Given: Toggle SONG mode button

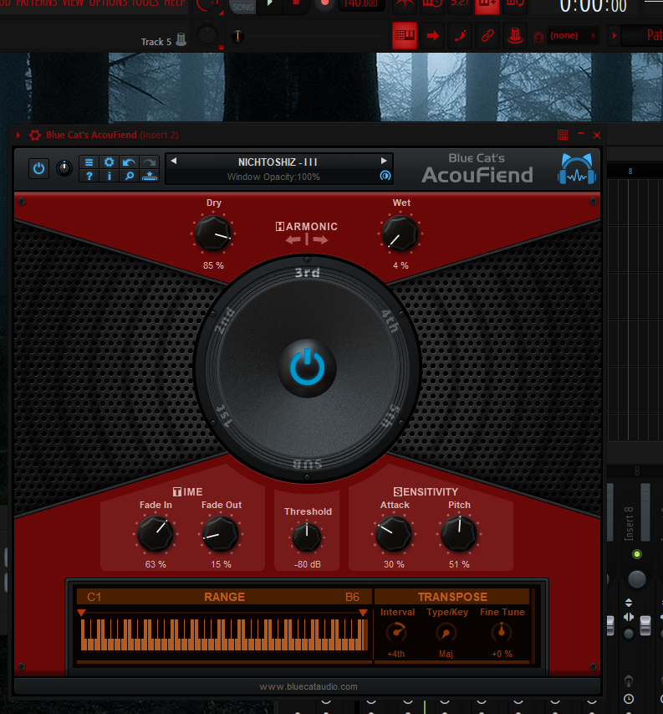Looking at the screenshot, I should click(x=242, y=7).
